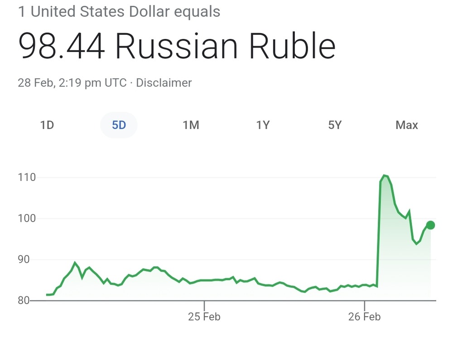Image resolution: width=453 pixels, height=338 pixels.
Task: Switch to the 1D time range
Action: 47,125
